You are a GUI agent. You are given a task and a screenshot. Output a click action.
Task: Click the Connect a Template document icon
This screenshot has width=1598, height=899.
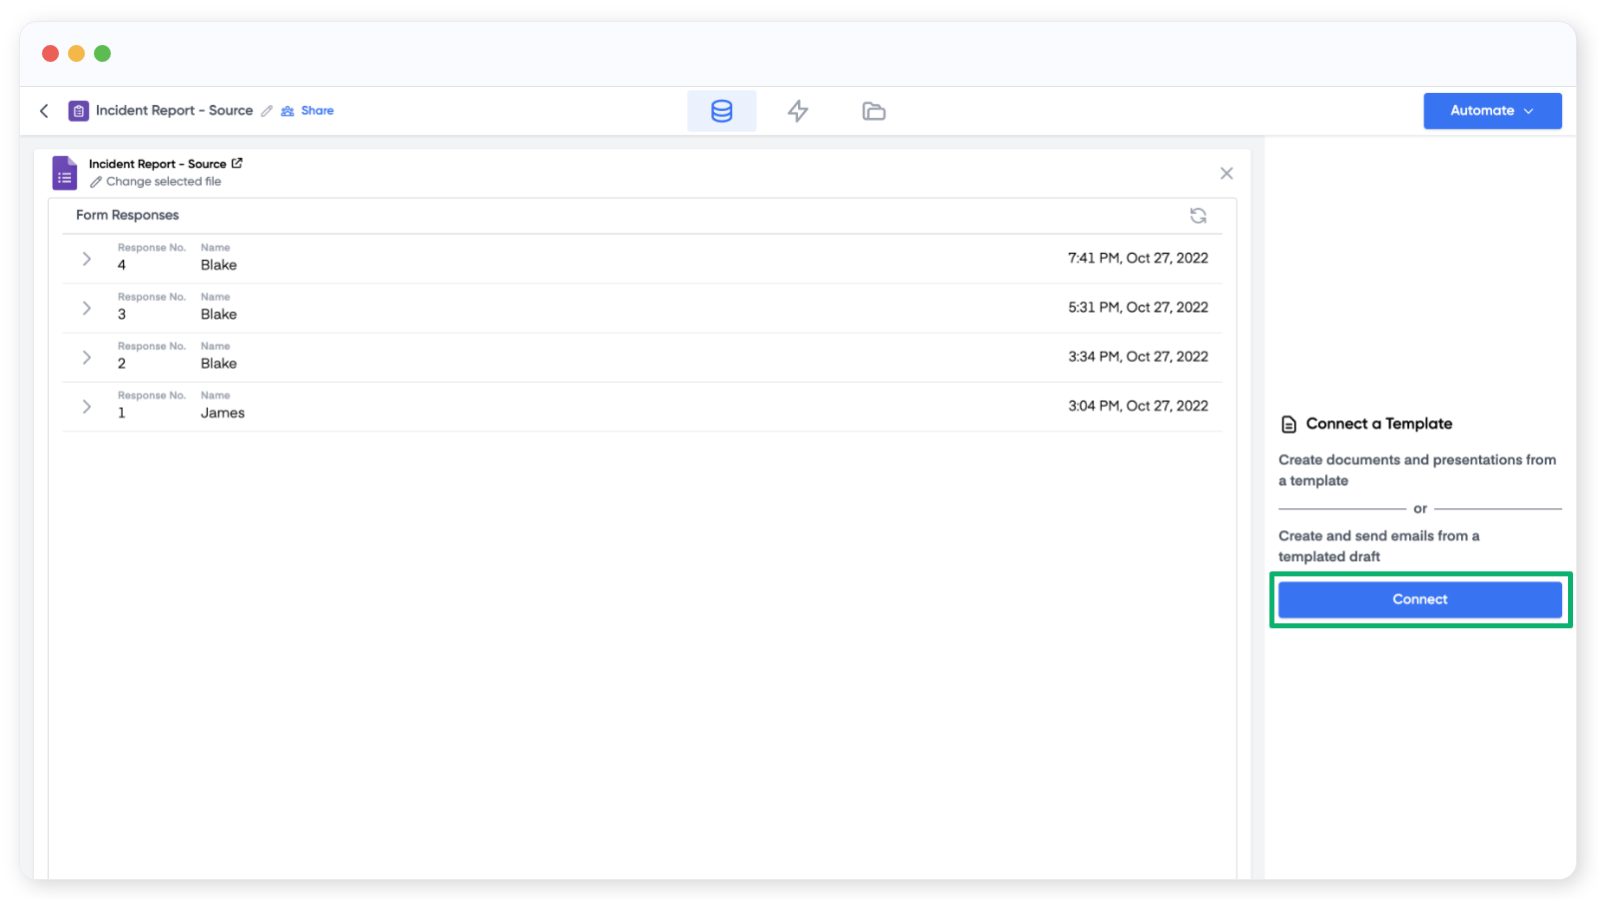1288,425
